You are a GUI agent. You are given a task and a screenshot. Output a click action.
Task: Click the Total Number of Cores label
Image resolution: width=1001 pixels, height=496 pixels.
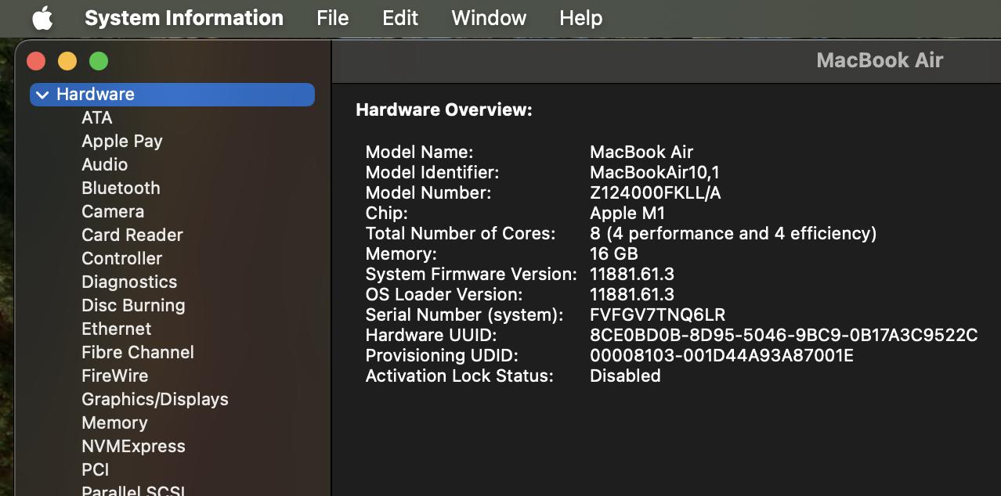coord(461,234)
